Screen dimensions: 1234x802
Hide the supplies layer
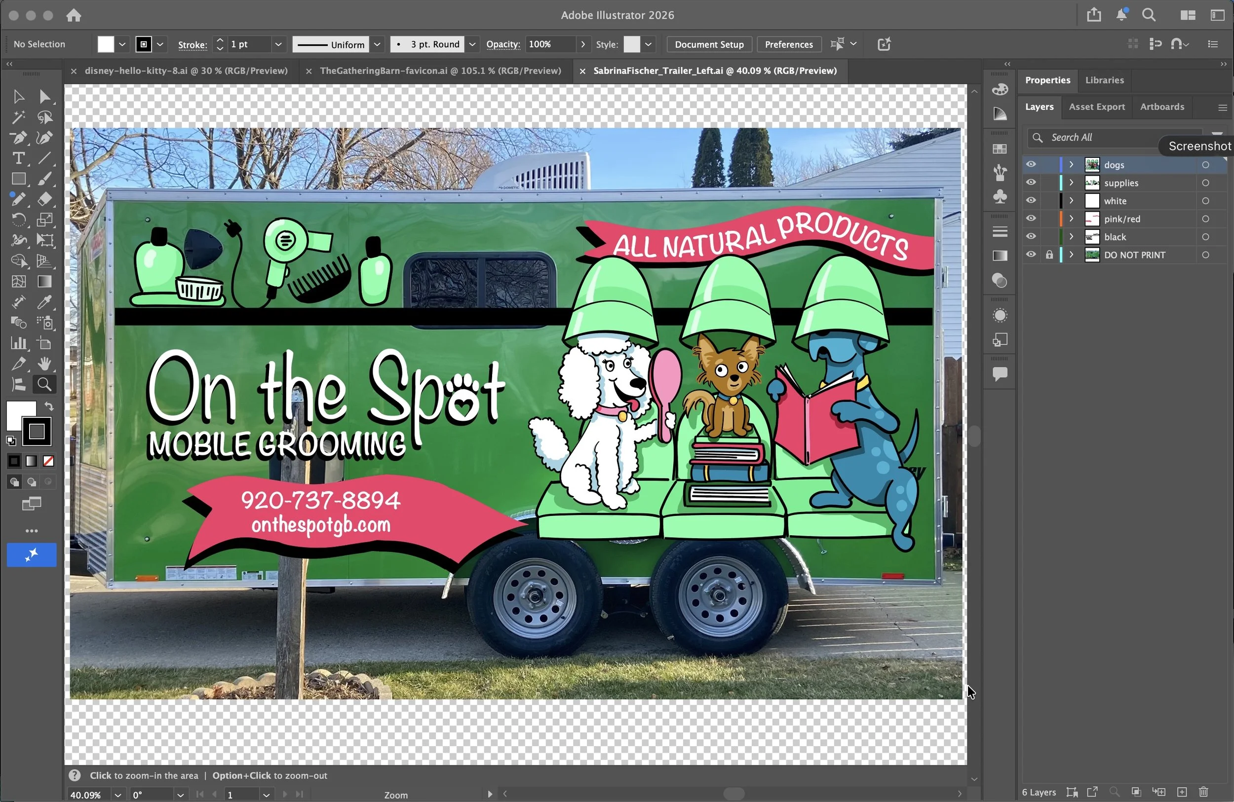click(1031, 182)
